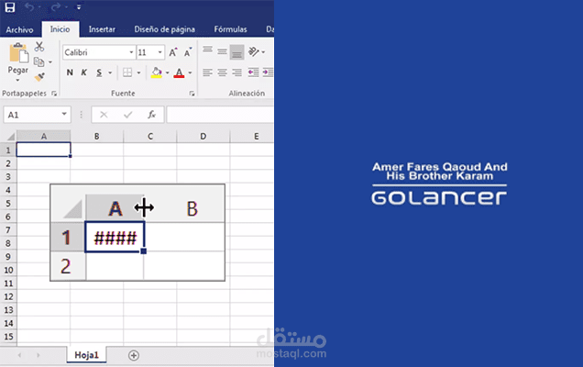This screenshot has height=367, width=583.
Task: Click the Insert Function fx icon
Action: coord(151,115)
